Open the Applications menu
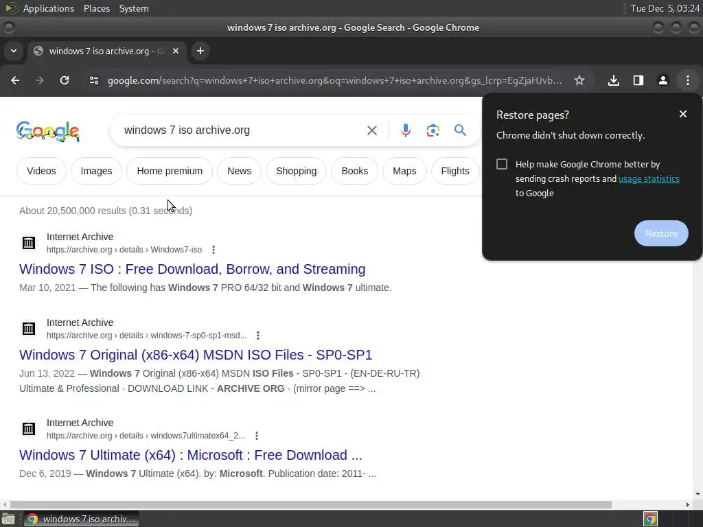Image resolution: width=703 pixels, height=527 pixels. pos(49,8)
